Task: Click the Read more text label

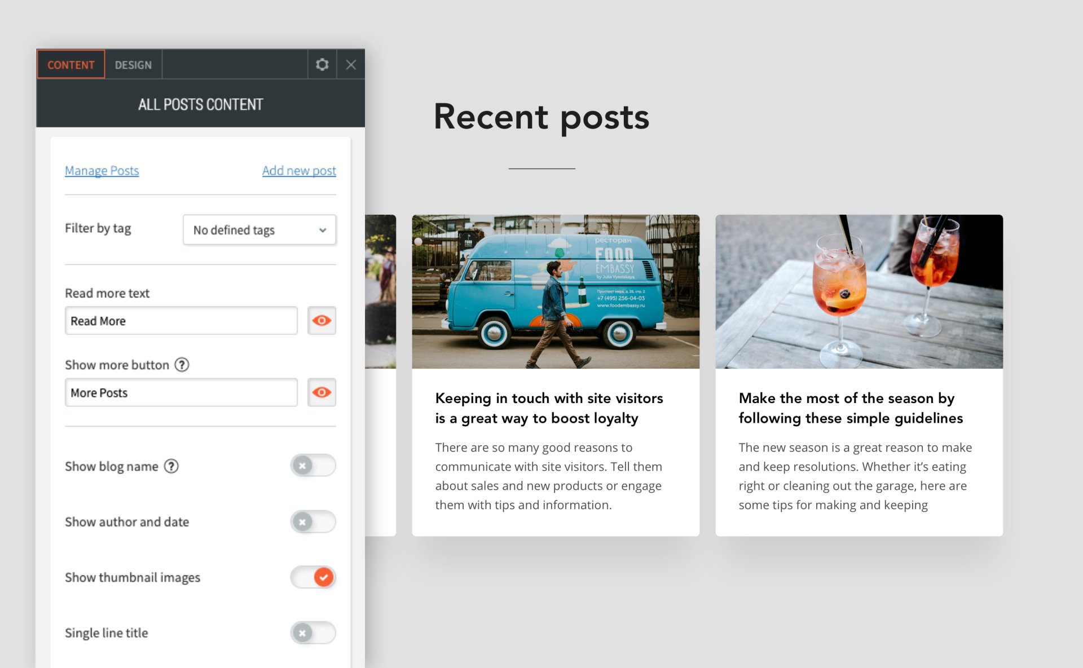Action: click(107, 293)
